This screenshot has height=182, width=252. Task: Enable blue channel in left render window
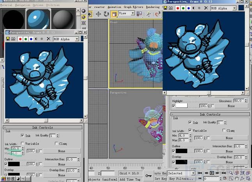pyautogui.click(x=31, y=39)
